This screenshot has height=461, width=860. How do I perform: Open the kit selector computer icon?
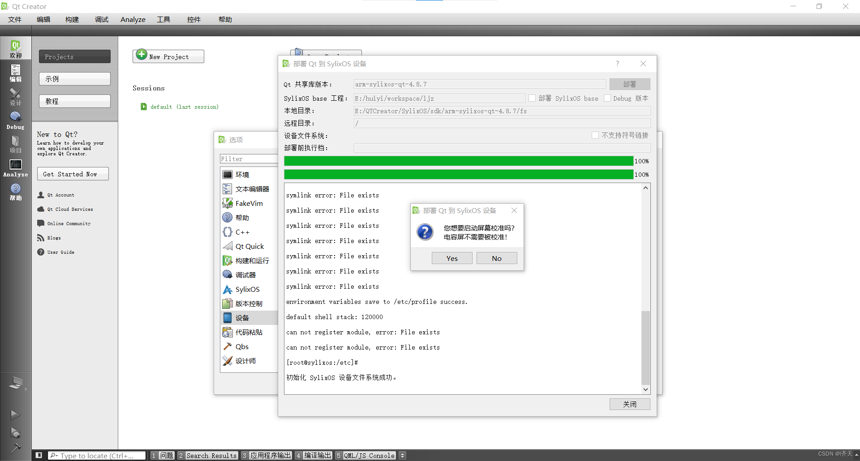16,383
